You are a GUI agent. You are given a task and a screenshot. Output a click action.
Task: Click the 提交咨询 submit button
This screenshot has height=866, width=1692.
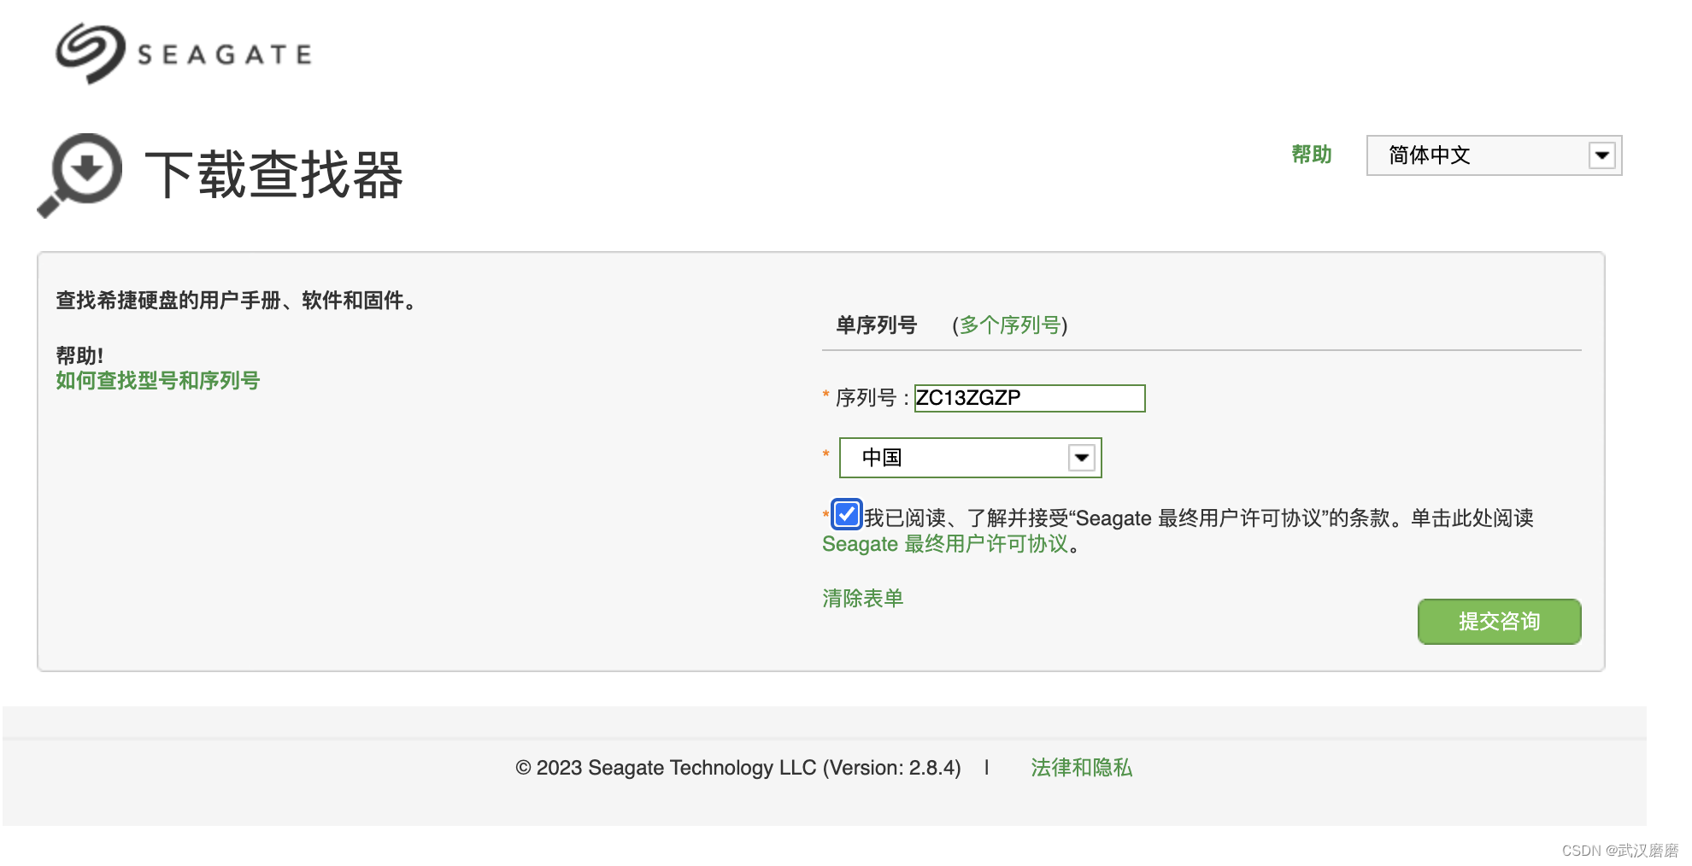click(x=1499, y=622)
